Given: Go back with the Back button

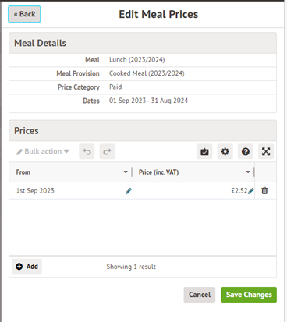Looking at the screenshot, I should click(x=24, y=14).
